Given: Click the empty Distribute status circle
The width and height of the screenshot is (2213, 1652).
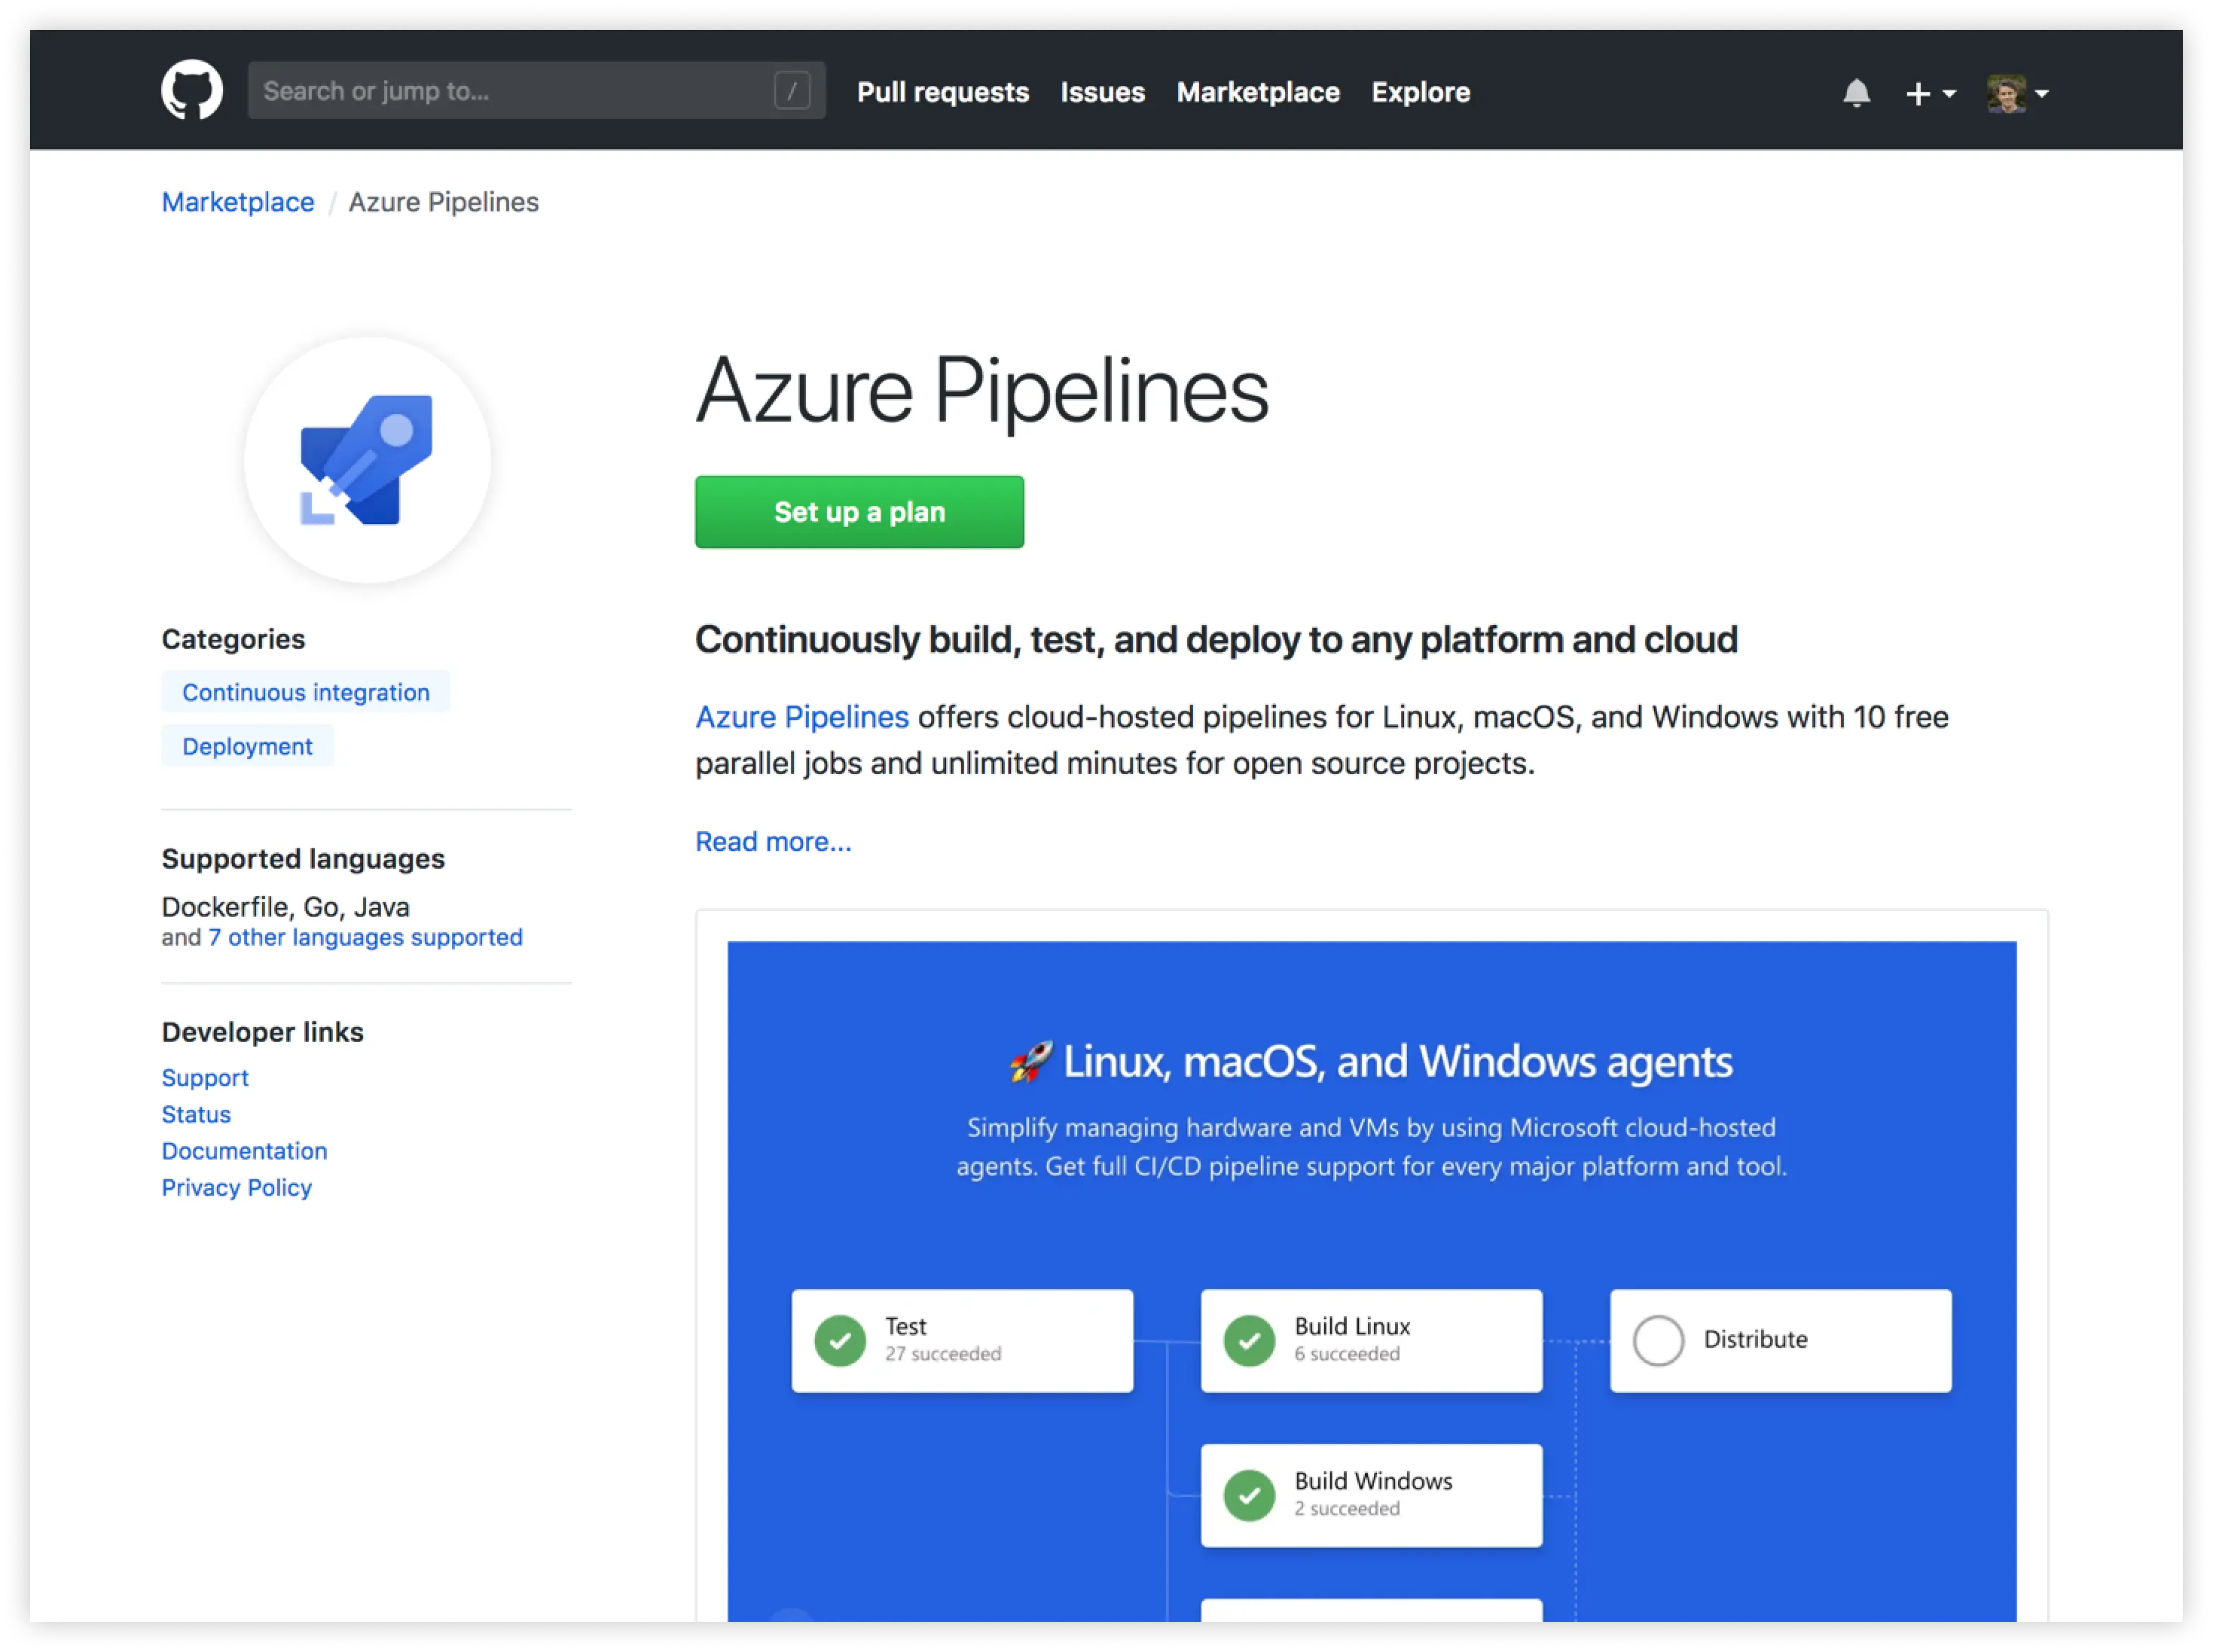Looking at the screenshot, I should (1658, 1340).
